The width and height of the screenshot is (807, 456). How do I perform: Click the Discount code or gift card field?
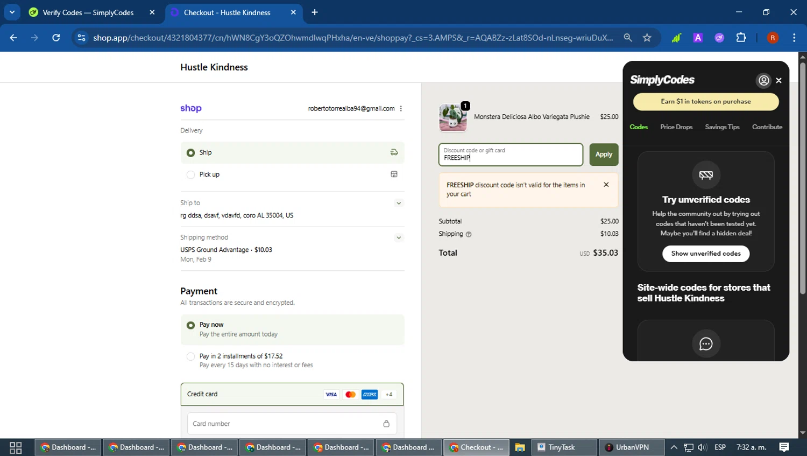click(x=511, y=155)
